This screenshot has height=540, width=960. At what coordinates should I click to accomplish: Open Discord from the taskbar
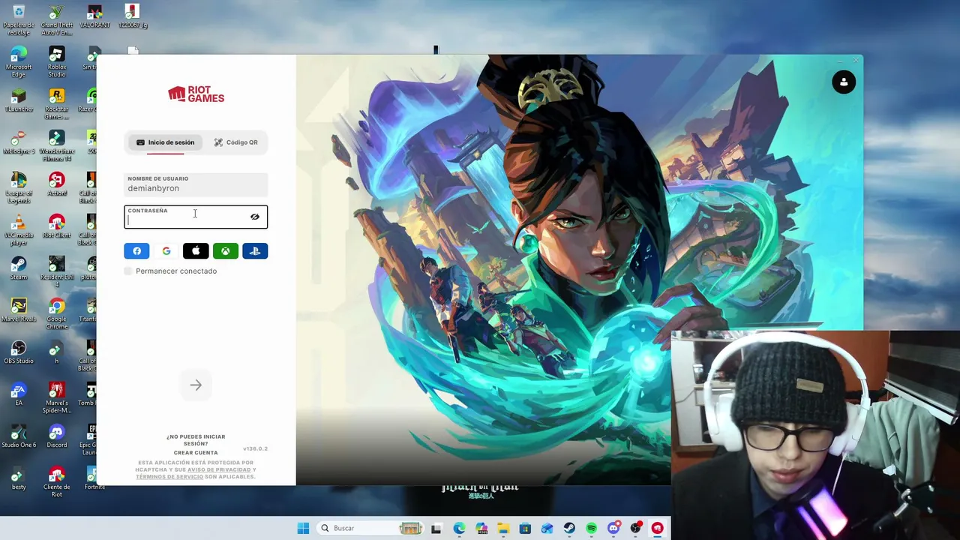(613, 529)
